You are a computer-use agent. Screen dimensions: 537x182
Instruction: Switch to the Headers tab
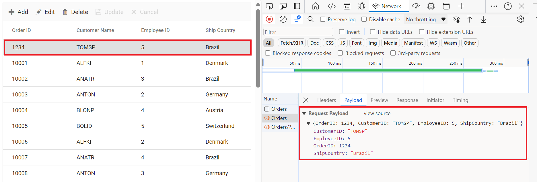coord(326,100)
